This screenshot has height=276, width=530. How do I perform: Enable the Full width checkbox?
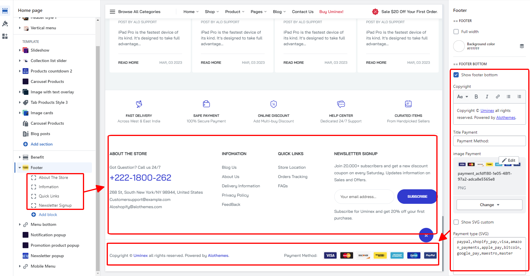(456, 32)
